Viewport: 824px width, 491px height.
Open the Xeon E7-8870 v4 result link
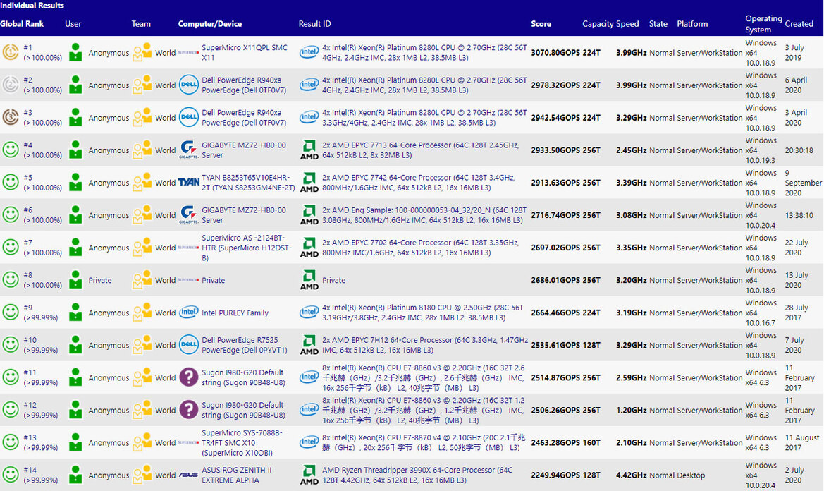click(x=424, y=442)
